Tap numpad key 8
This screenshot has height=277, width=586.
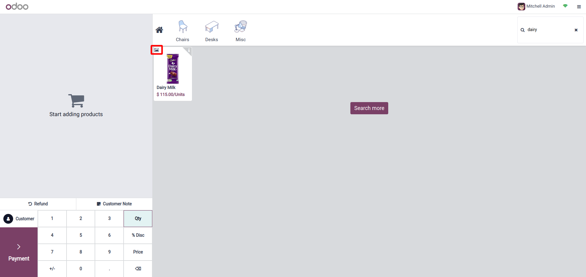click(x=81, y=252)
